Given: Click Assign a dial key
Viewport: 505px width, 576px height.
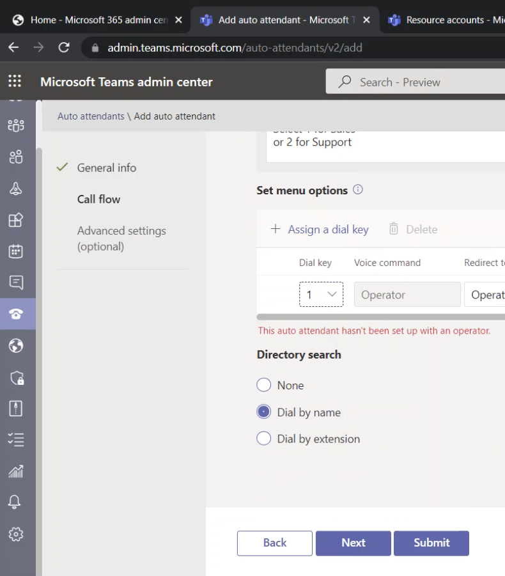Looking at the screenshot, I should (320, 230).
